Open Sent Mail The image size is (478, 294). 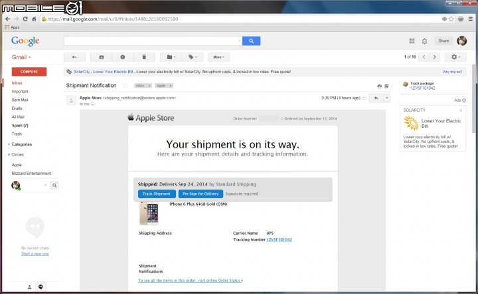[20, 100]
